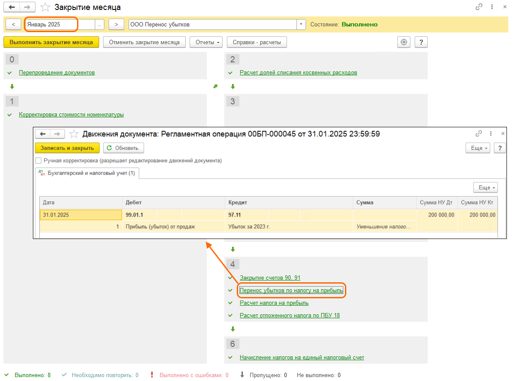Click the Январь 2025 period field
The image size is (516, 381).
point(59,25)
